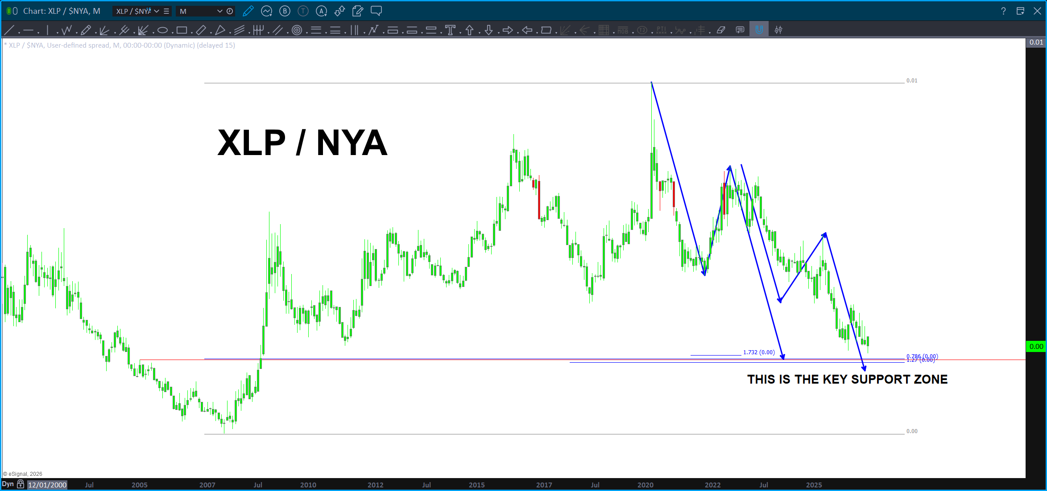The width and height of the screenshot is (1047, 491).
Task: Click the 2020 label on the time axis
Action: pyautogui.click(x=645, y=485)
